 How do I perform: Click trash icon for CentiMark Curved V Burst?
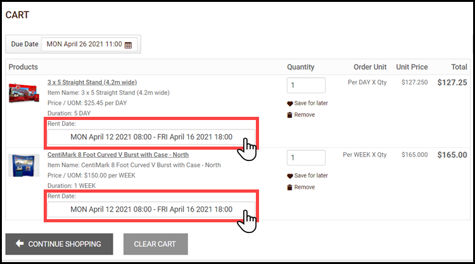(x=290, y=188)
